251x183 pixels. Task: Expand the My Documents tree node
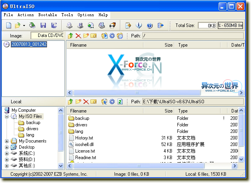point(7,141)
